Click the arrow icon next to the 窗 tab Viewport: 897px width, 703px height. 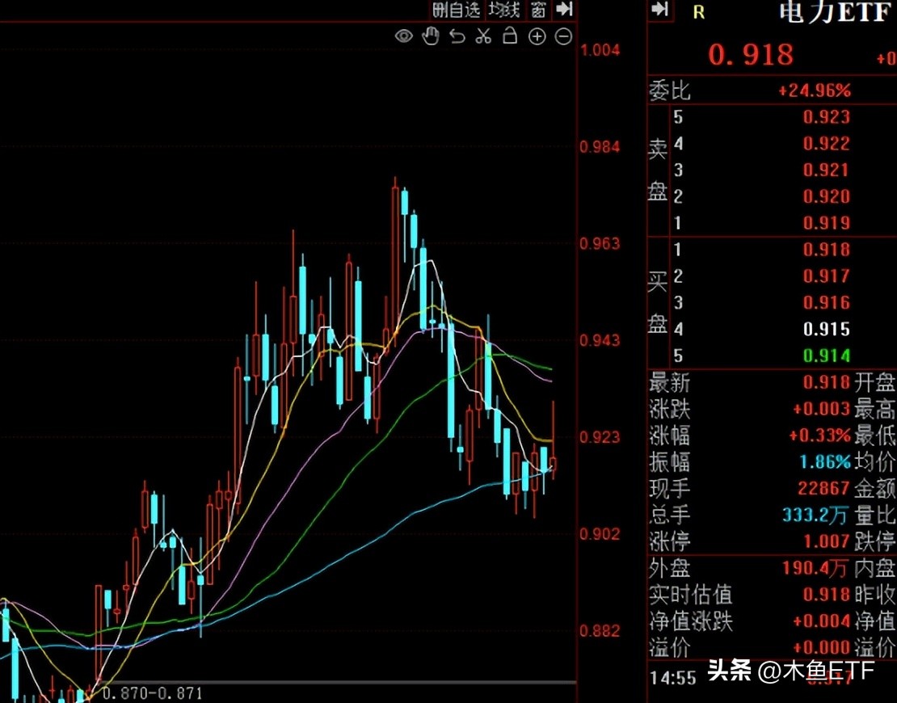563,11
